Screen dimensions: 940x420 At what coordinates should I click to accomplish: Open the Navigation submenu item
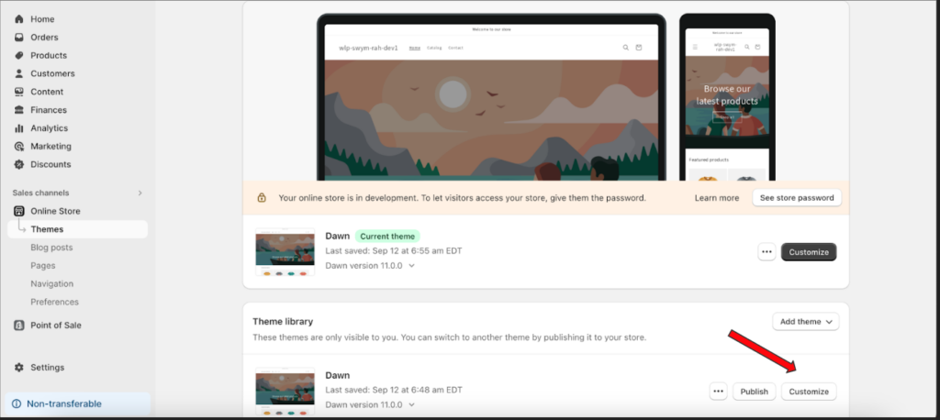(x=52, y=284)
